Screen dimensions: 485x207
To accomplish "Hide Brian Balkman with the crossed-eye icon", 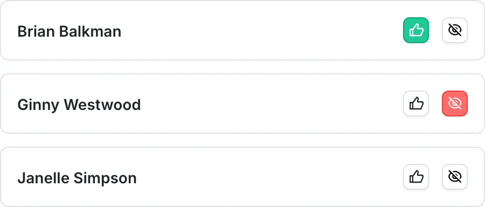I will (455, 30).
